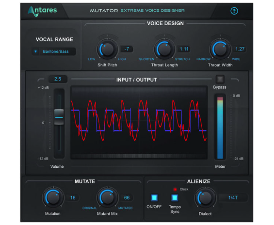Click the Mutant Mix value 66

pyautogui.click(x=127, y=198)
